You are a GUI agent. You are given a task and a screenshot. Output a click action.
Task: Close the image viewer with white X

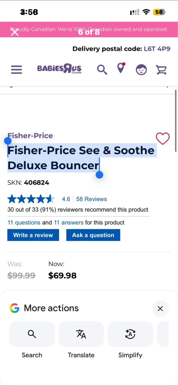tap(15, 32)
